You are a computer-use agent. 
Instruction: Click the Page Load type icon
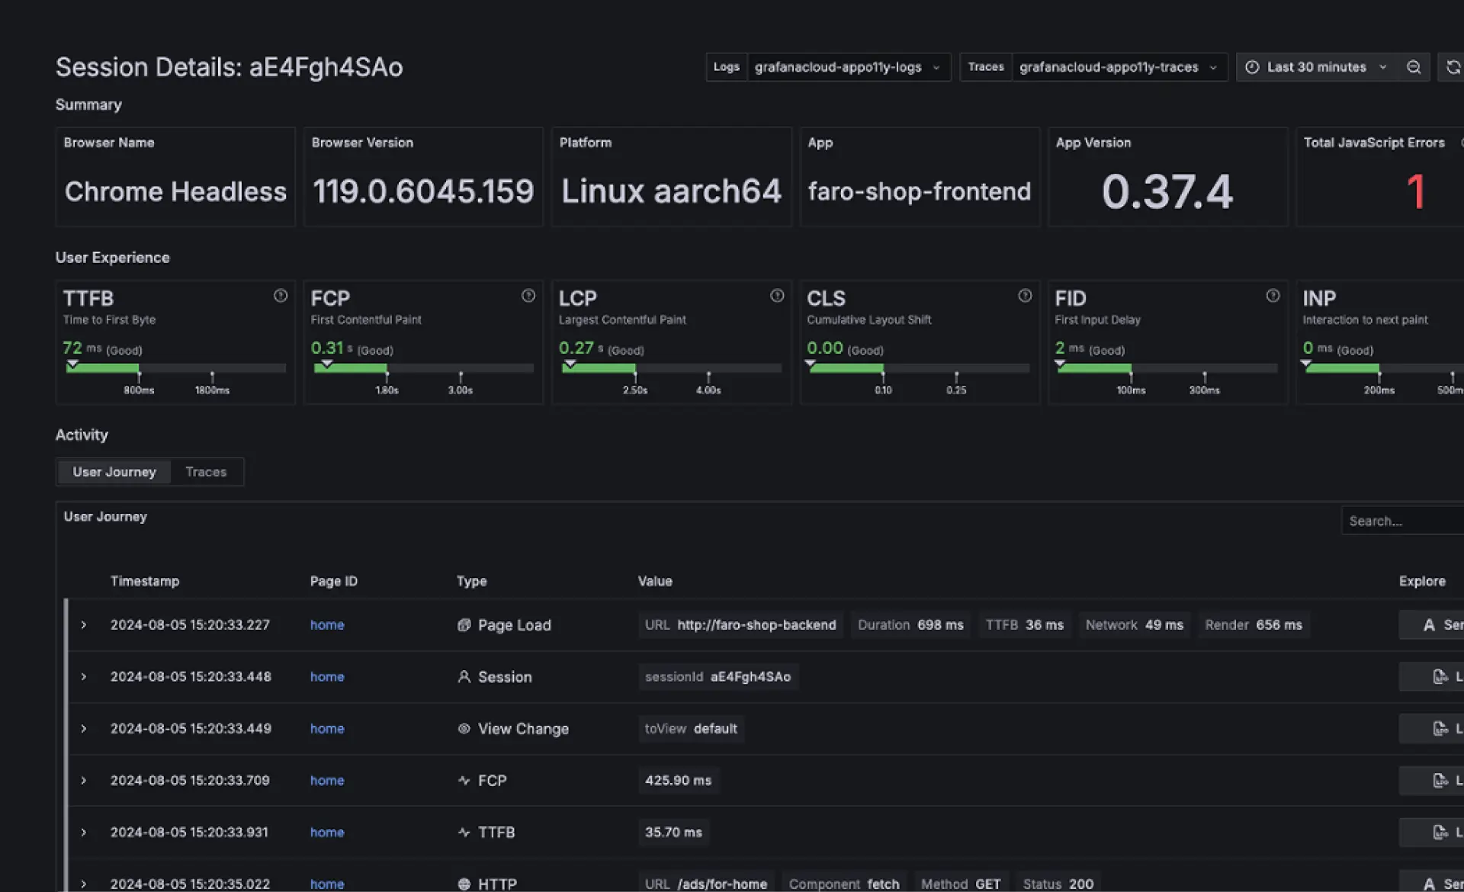(x=464, y=625)
